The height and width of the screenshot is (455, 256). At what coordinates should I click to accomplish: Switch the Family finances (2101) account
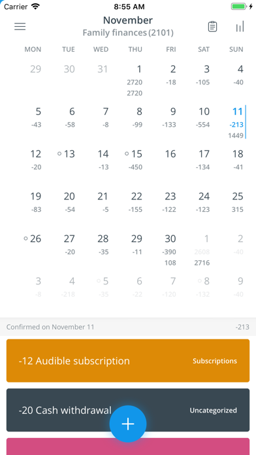(128, 33)
